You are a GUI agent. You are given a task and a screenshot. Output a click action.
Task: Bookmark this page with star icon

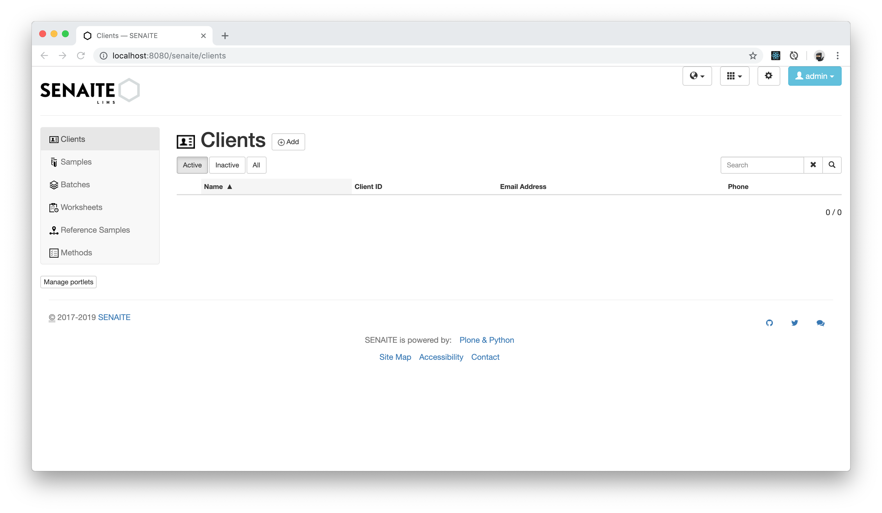click(753, 56)
